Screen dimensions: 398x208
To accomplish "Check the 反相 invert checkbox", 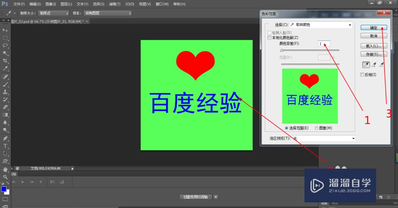I will tap(362, 74).
